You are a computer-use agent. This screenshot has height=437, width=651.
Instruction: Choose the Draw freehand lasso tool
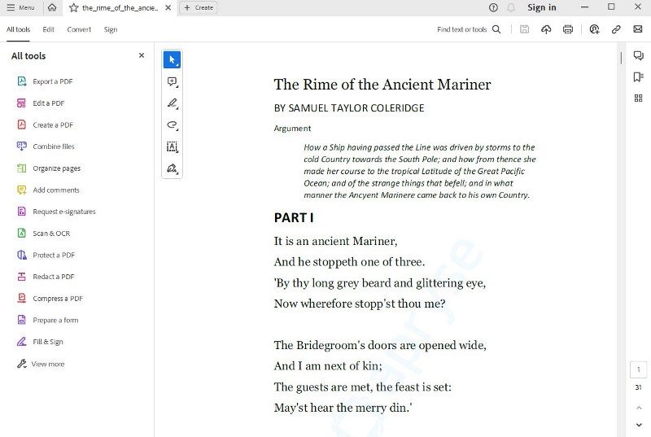pos(172,125)
